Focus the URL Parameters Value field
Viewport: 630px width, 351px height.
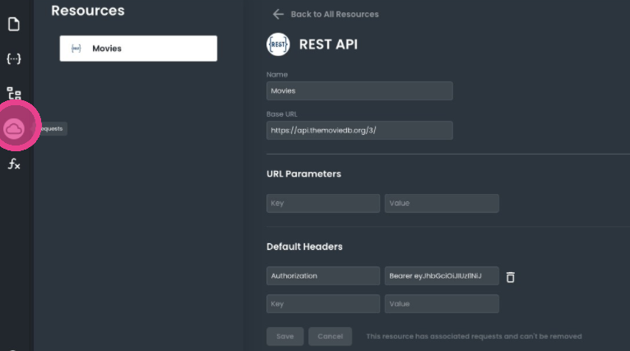[442, 203]
